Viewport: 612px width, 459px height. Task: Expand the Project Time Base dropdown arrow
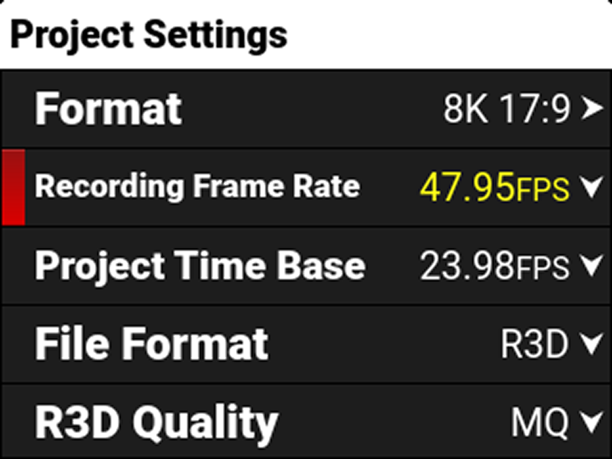(592, 266)
